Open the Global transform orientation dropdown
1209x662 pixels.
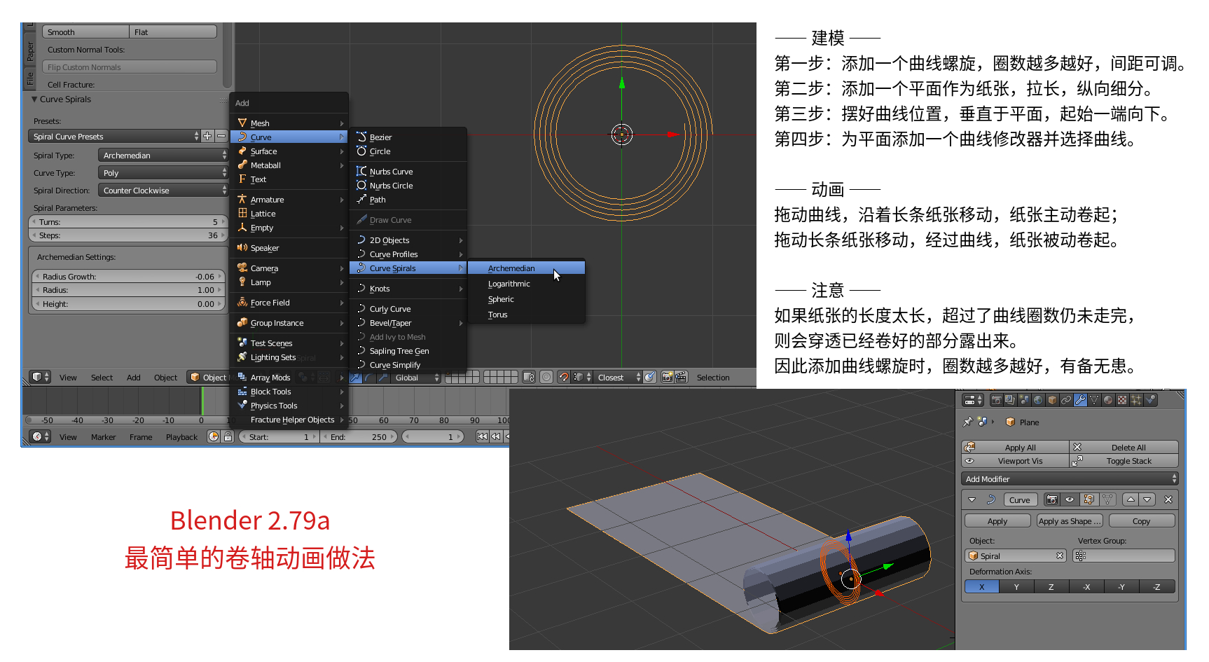417,377
